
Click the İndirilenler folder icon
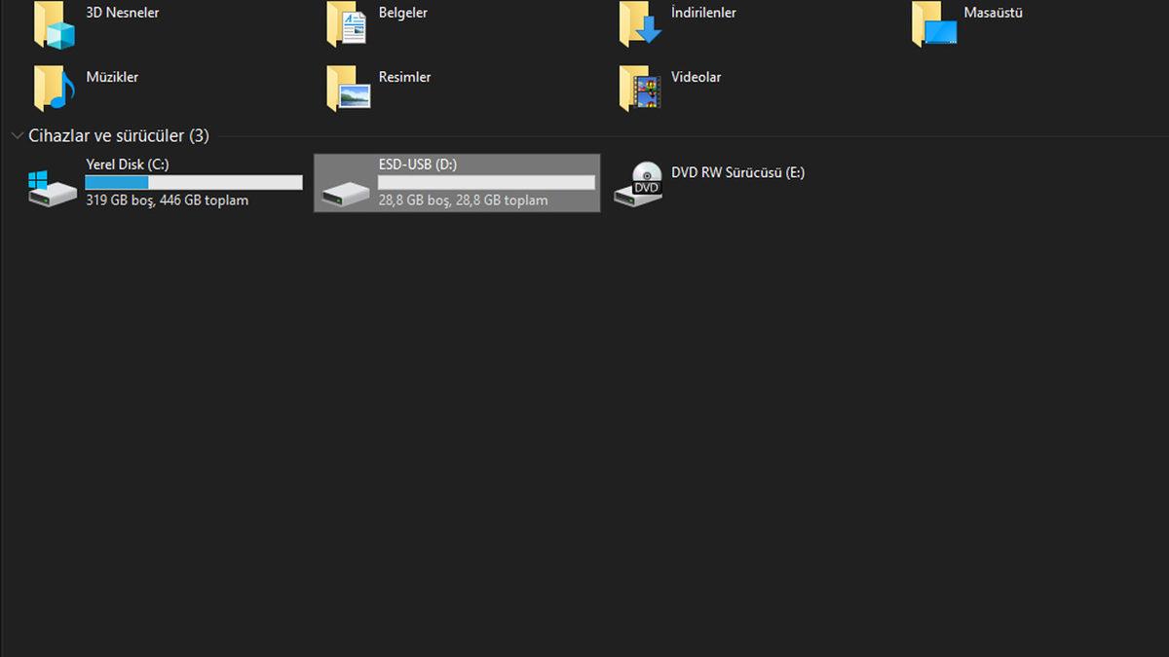tap(639, 24)
